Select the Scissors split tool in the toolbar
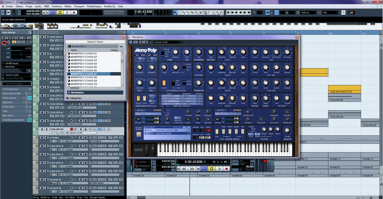Screen dimensions: 383x199 tap(183, 12)
